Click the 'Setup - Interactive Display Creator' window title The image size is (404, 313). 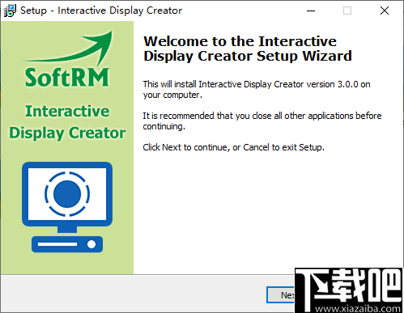coord(101,11)
